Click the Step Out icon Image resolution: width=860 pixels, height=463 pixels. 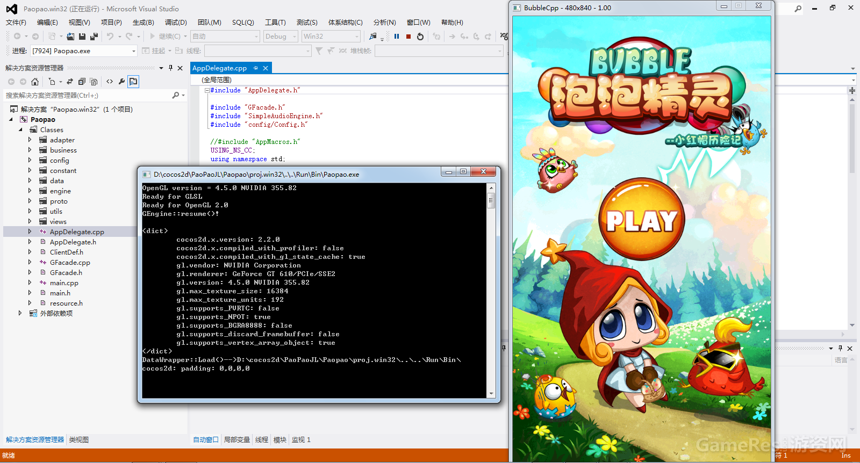click(x=488, y=36)
